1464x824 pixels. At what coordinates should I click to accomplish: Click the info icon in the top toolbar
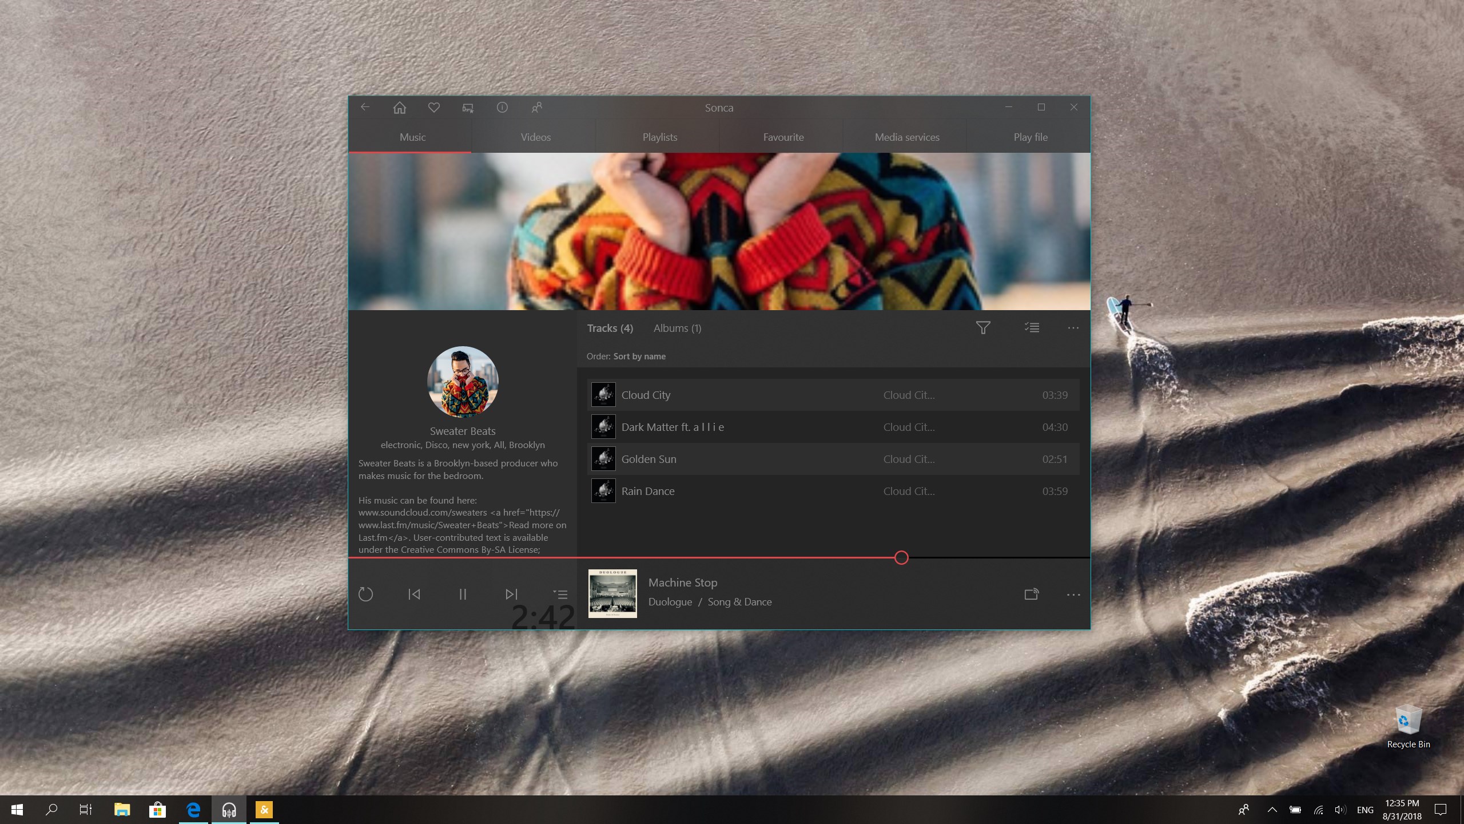pyautogui.click(x=502, y=107)
